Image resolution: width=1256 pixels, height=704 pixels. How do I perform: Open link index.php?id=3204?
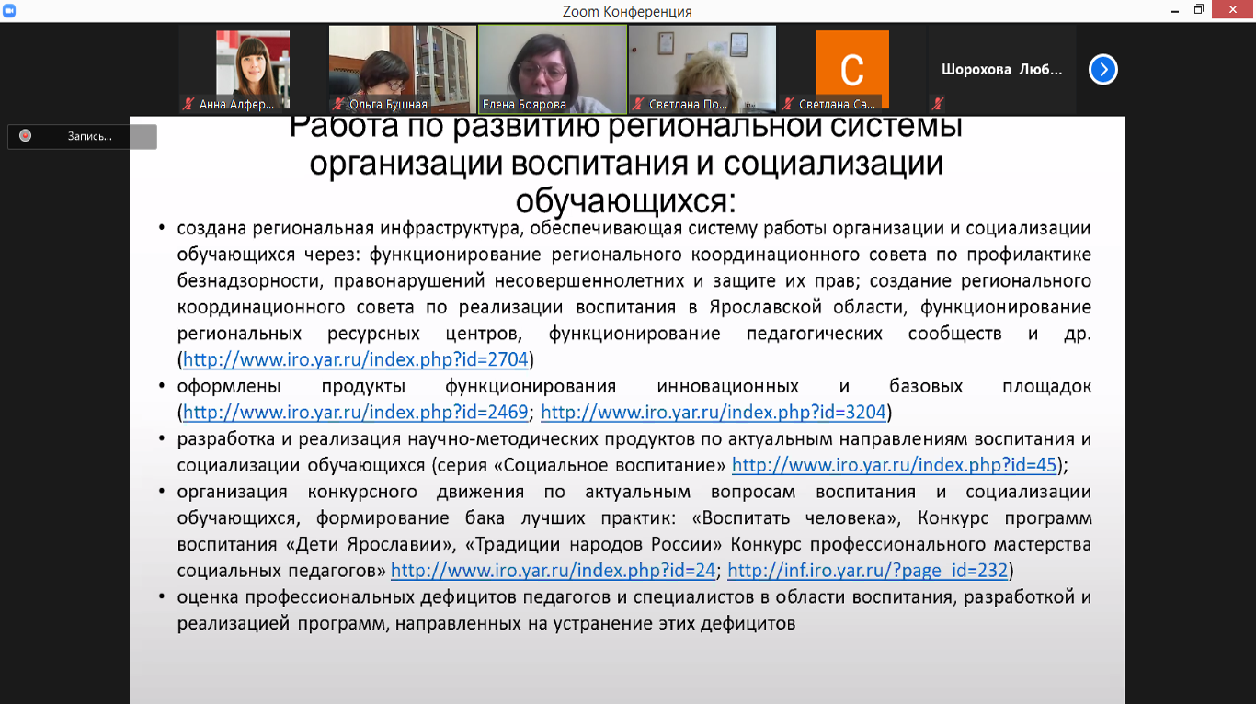click(x=714, y=412)
